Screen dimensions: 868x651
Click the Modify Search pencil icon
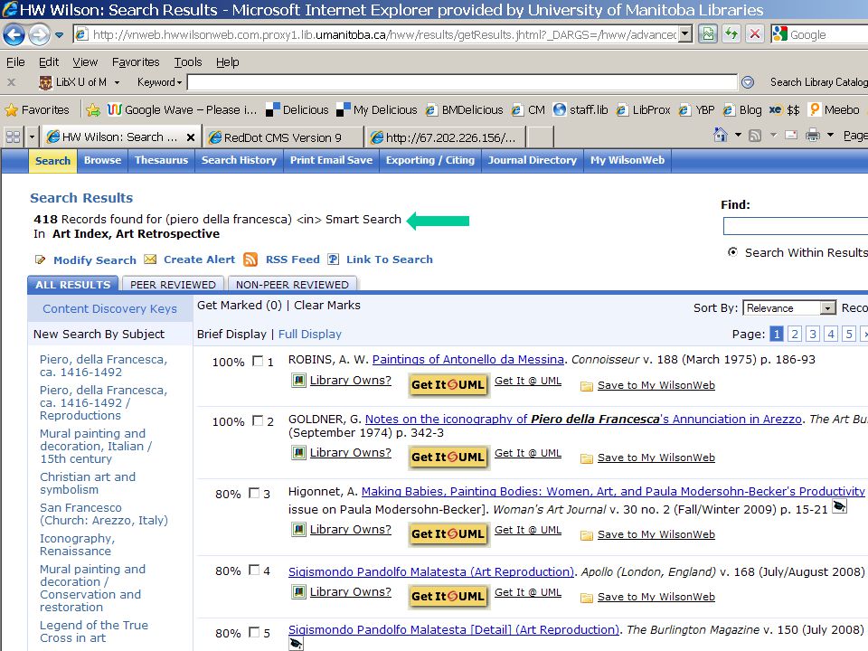point(40,259)
